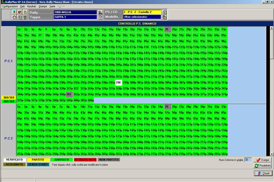Image resolution: width=274 pixels, height=182 pixels.
Task: Click the Num. Colonne in griglia input field
Action: pyautogui.click(x=248, y=160)
